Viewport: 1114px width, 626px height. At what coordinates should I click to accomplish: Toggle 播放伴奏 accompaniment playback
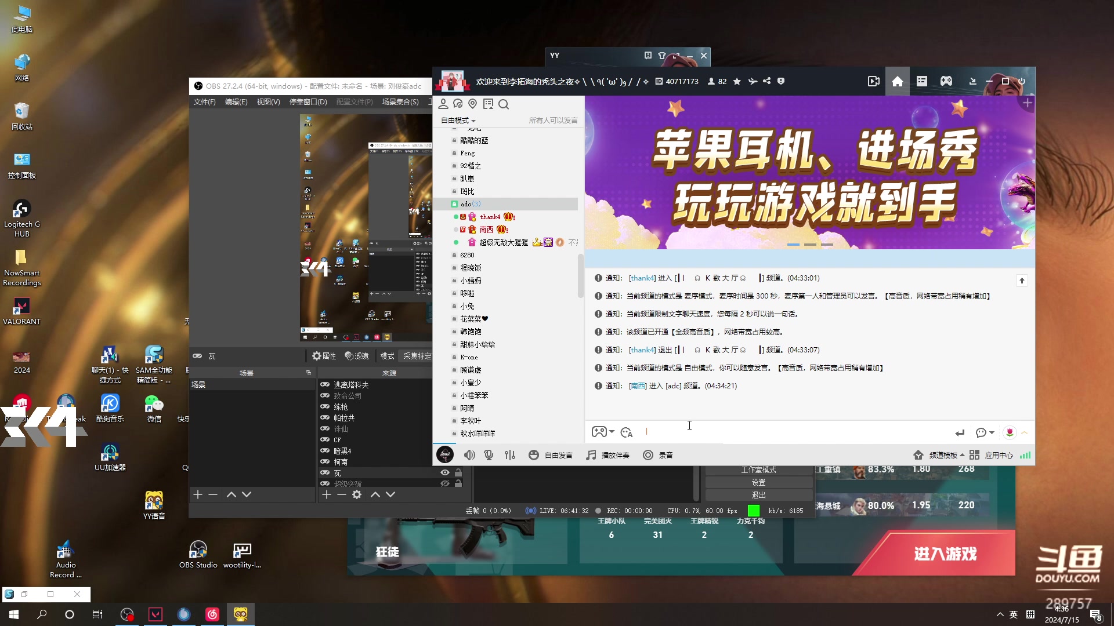click(607, 455)
